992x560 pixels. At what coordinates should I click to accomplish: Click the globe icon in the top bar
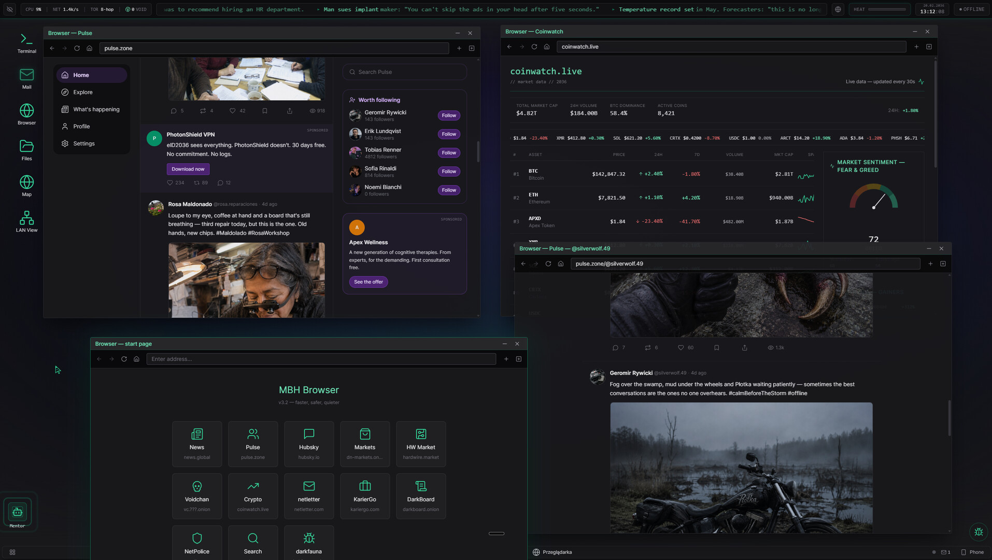click(x=838, y=9)
